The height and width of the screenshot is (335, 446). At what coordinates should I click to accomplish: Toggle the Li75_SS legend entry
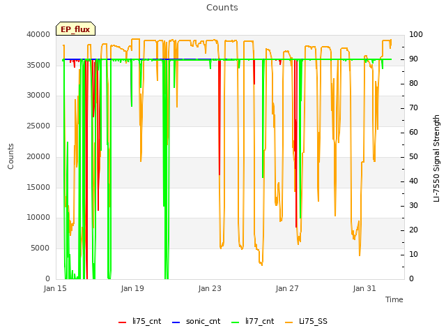coord(307,321)
